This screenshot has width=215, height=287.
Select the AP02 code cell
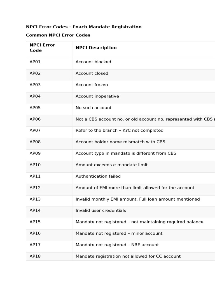click(x=35, y=73)
